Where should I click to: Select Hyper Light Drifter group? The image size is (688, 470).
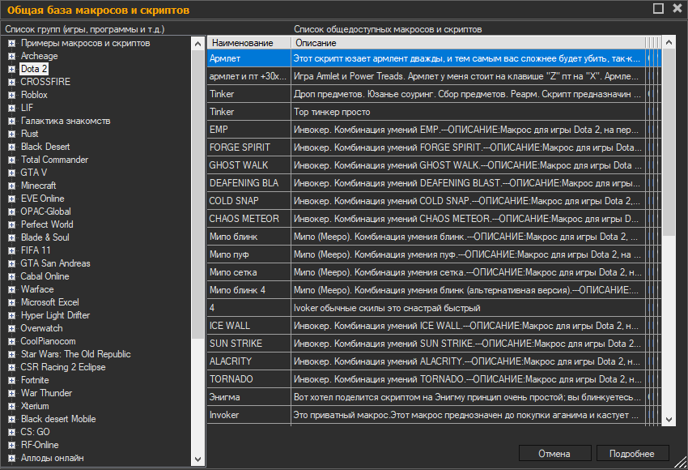(x=55, y=315)
